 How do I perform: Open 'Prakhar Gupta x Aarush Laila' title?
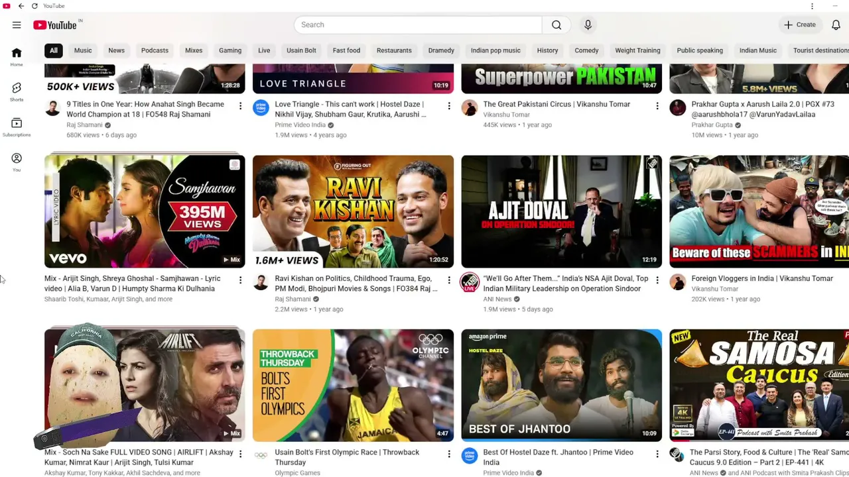763,109
